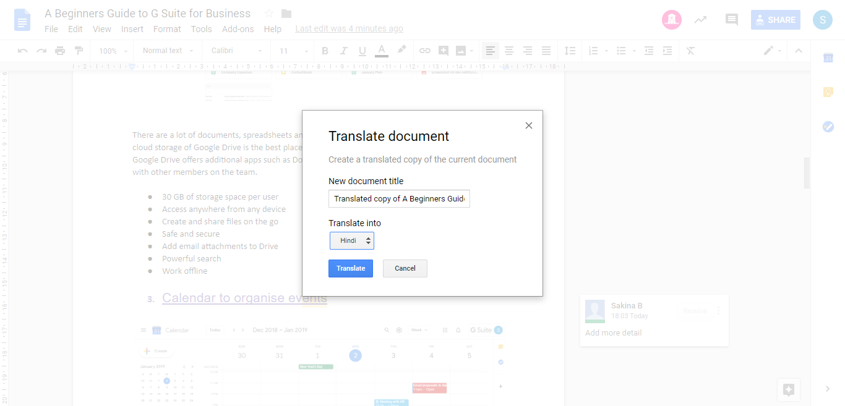This screenshot has height=406, width=845.
Task: Toggle italic formatting
Action: 344,51
